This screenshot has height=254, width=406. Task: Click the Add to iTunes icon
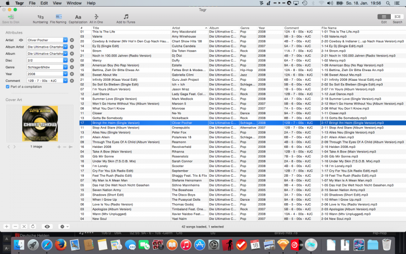click(x=126, y=17)
